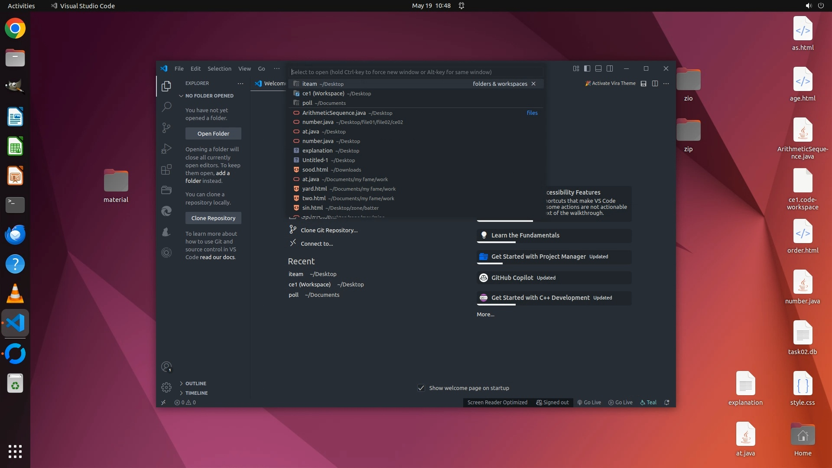This screenshot has width=832, height=468.
Task: Open the Source Control view icon
Action: point(166,127)
